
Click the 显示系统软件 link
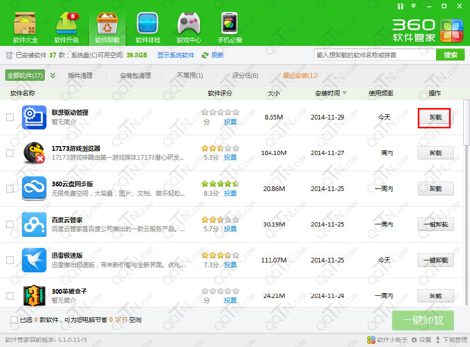coord(175,55)
